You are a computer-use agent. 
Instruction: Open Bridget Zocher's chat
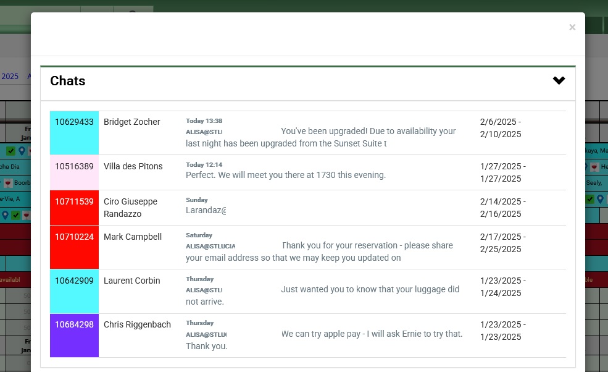pos(131,122)
